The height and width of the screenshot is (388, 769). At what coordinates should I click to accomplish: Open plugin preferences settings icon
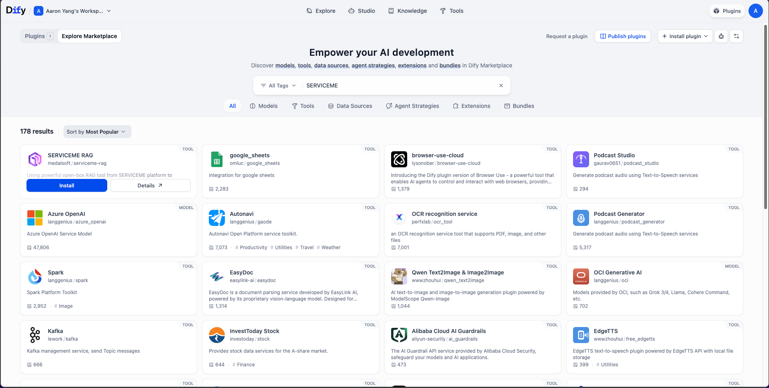(736, 36)
